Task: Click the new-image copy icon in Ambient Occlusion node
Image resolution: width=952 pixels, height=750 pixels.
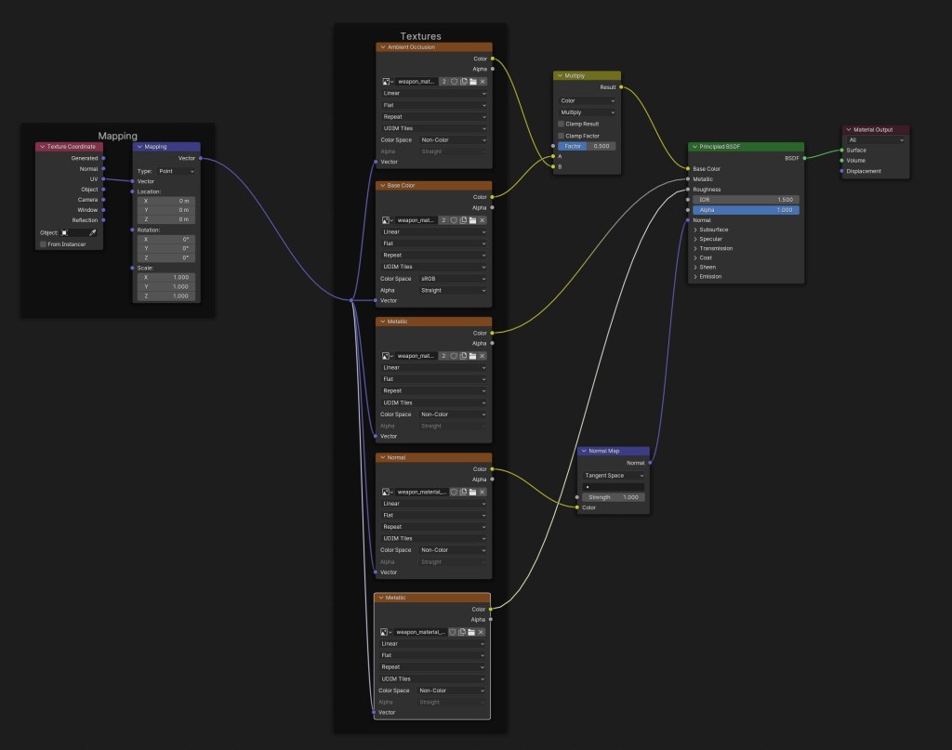Action: (x=464, y=82)
